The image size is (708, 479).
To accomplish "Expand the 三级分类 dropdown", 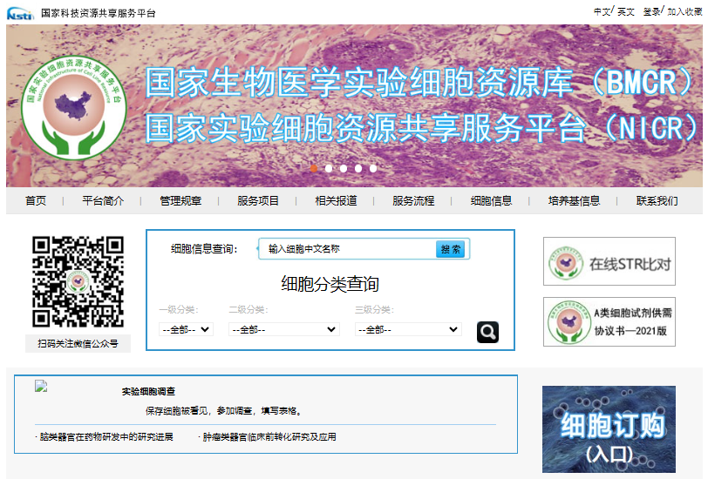I will tap(406, 329).
